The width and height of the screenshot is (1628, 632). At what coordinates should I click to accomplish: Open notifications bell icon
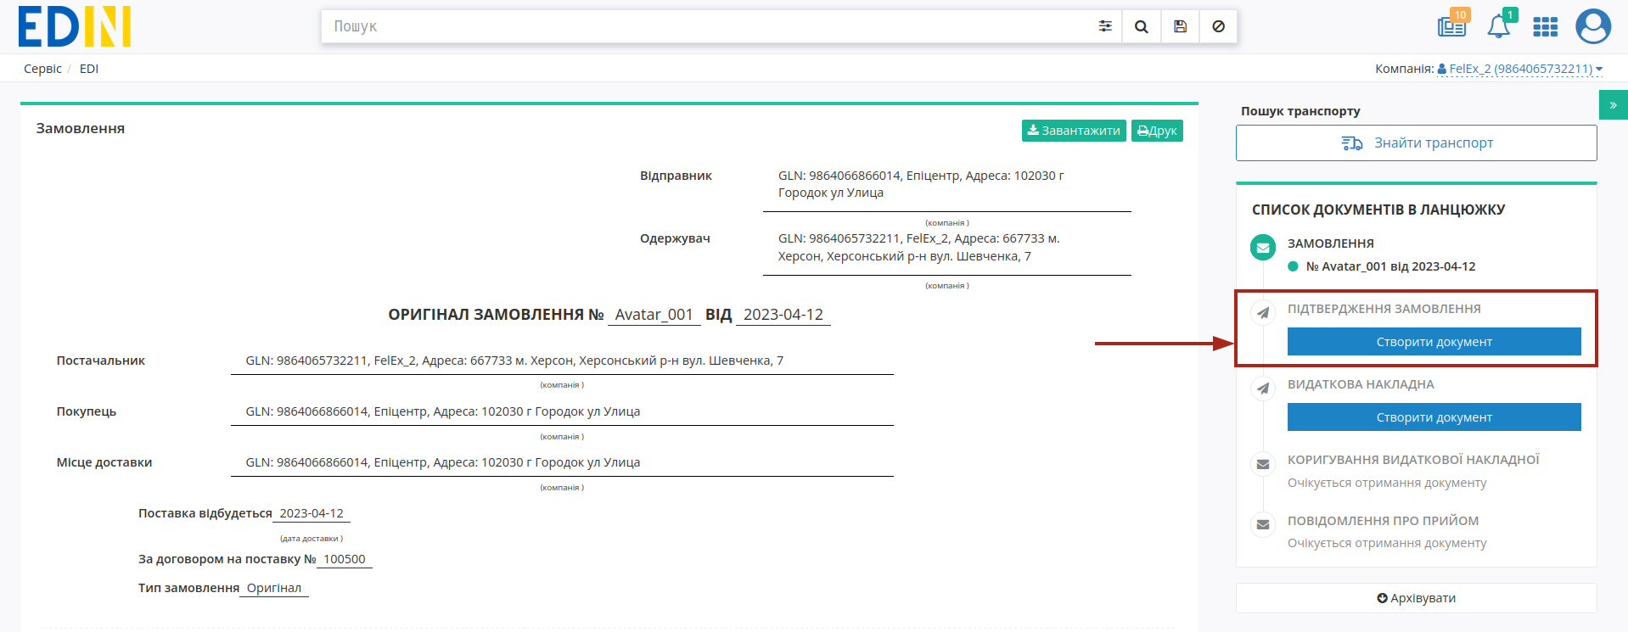pyautogui.click(x=1499, y=26)
